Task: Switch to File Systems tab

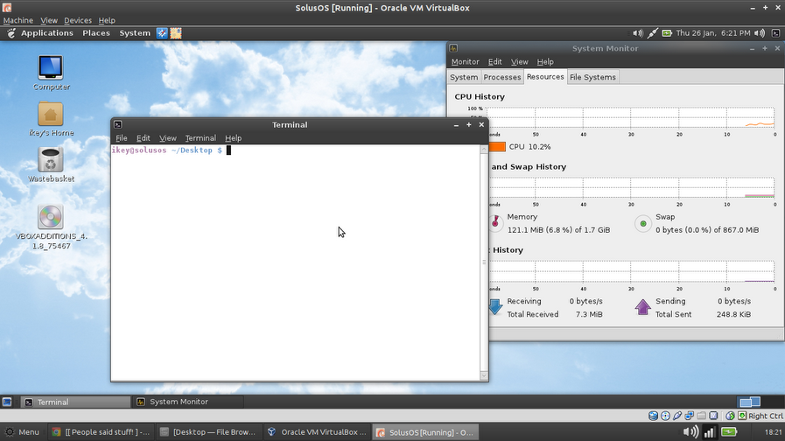Action: pyautogui.click(x=592, y=77)
